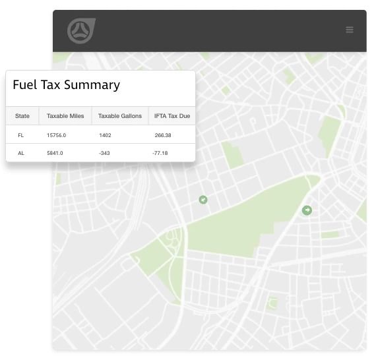This screenshot has height=358, width=376.
Task: Click the Fuel Tax Summary title
Action: coord(66,84)
